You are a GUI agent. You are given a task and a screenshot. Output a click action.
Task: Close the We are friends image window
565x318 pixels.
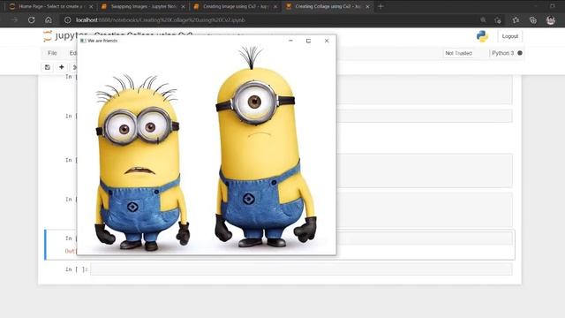pos(327,41)
